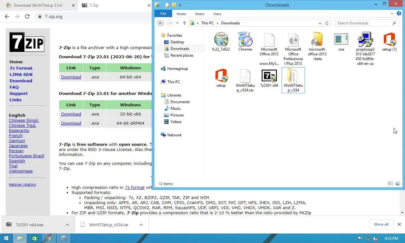Image resolution: width=405 pixels, height=243 pixels.
Task: Switch Explorer to details view
Action: pyautogui.click(x=390, y=184)
